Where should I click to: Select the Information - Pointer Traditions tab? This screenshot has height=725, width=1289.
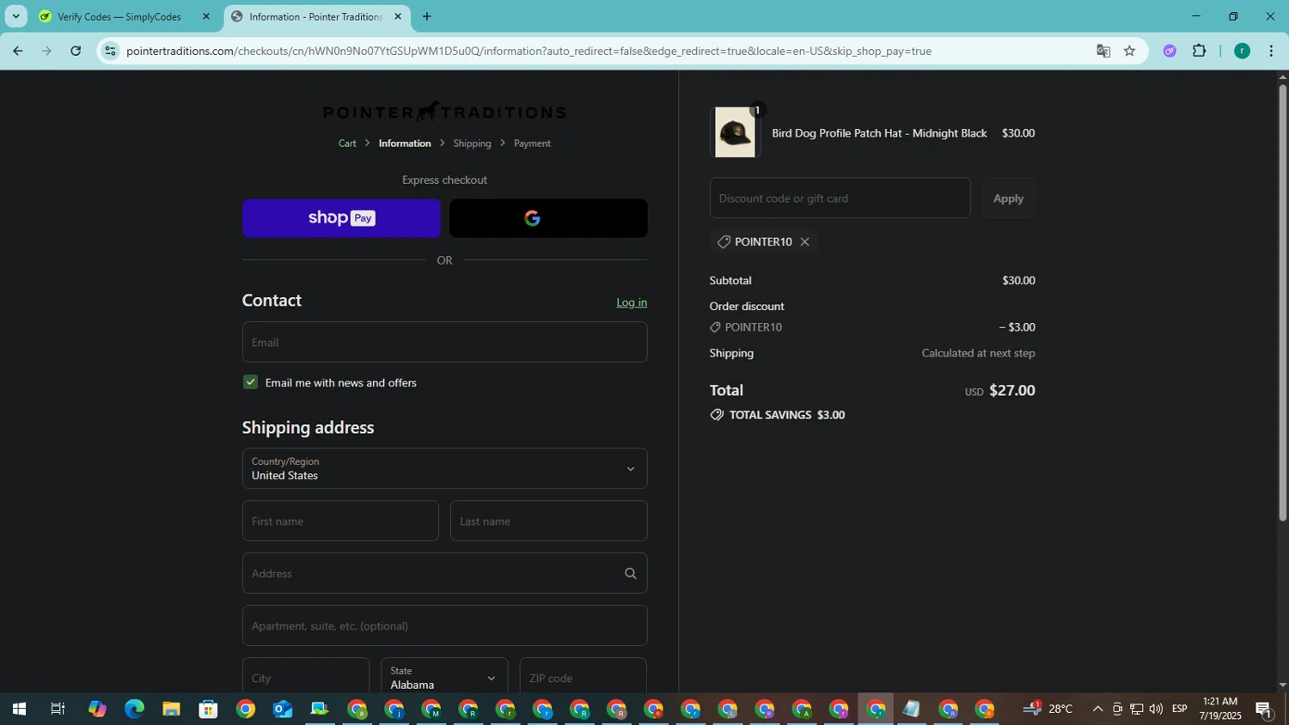tap(315, 16)
